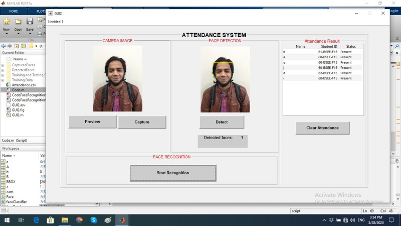Expand the CapturedFaces folder

click(x=3, y=65)
